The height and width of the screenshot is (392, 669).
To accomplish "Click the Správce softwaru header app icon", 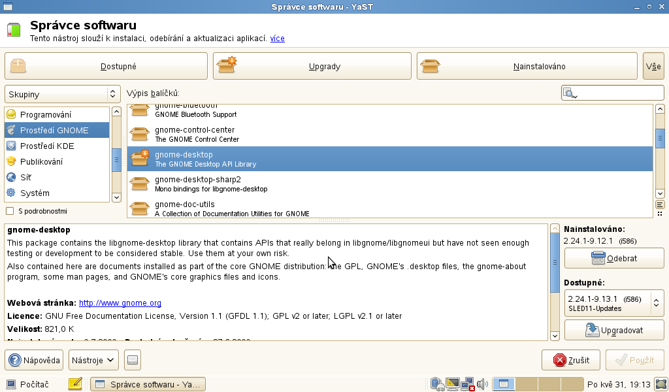I will [x=14, y=30].
